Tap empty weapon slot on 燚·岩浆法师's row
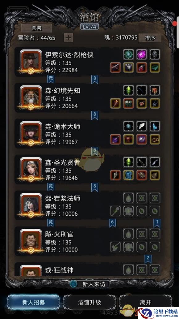Viewport: 179px width, 319px height. [x=115, y=211]
